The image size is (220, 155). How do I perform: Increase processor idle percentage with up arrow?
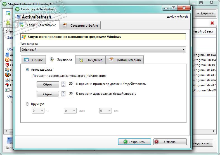coord(63,83)
